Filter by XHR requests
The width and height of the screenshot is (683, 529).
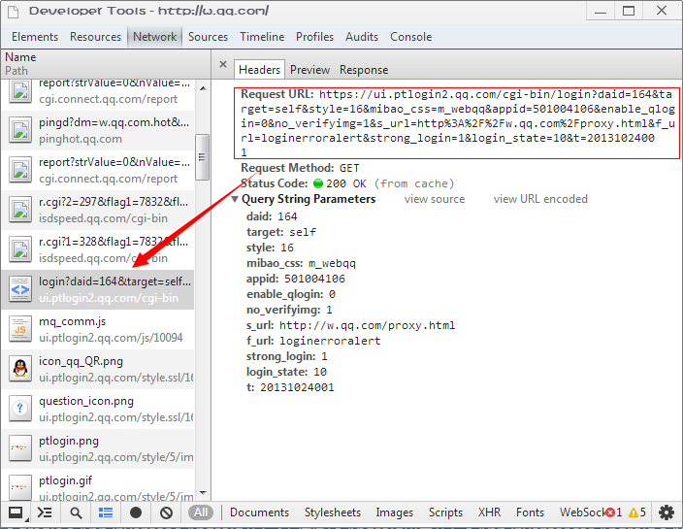[x=489, y=512]
